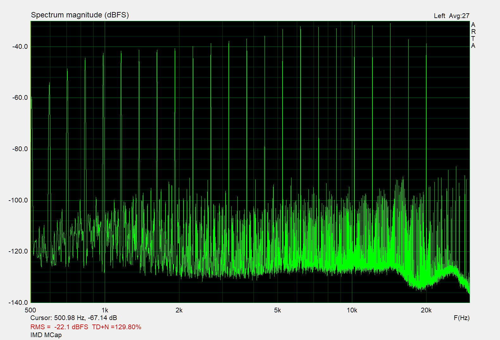500x340 pixels.
Task: Click the "Spectrum magnitude (dBFS)" graph title
Action: (80, 15)
